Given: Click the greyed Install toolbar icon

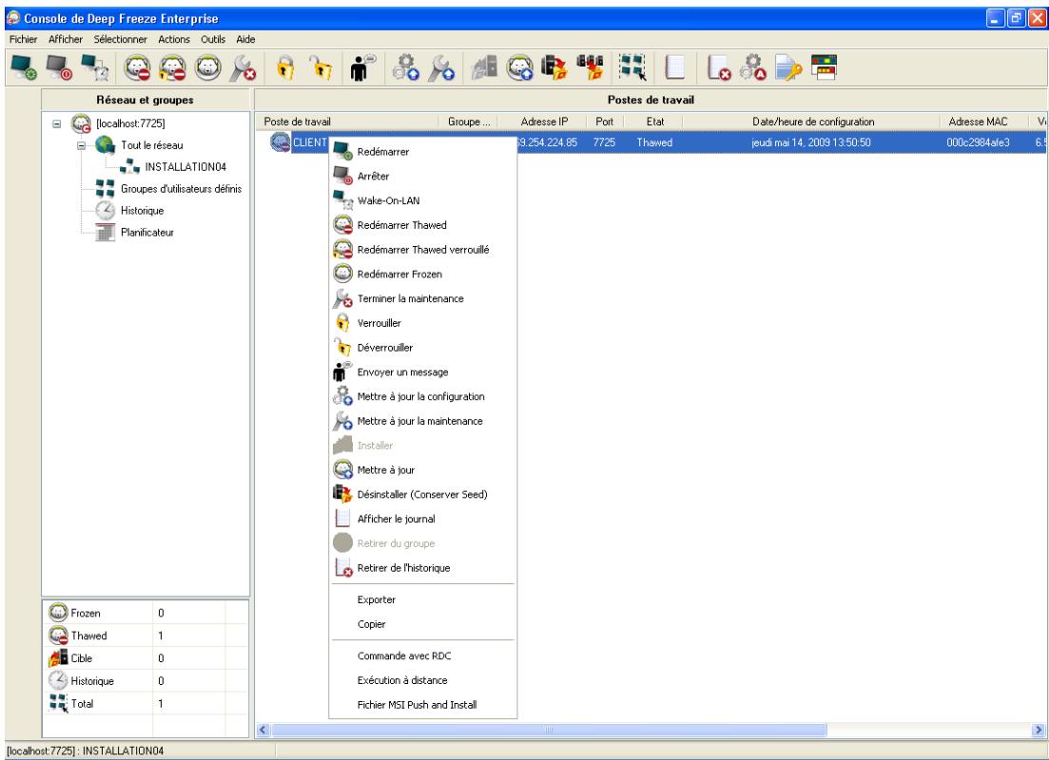Looking at the screenshot, I should pos(484,67).
